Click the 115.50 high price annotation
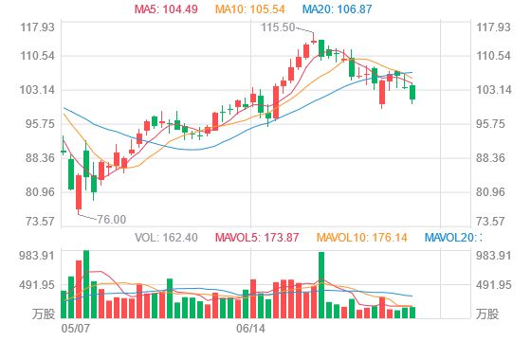 tap(278, 27)
